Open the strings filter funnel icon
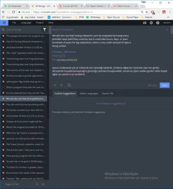The width and height of the screenshot is (173, 189). (x=45, y=30)
